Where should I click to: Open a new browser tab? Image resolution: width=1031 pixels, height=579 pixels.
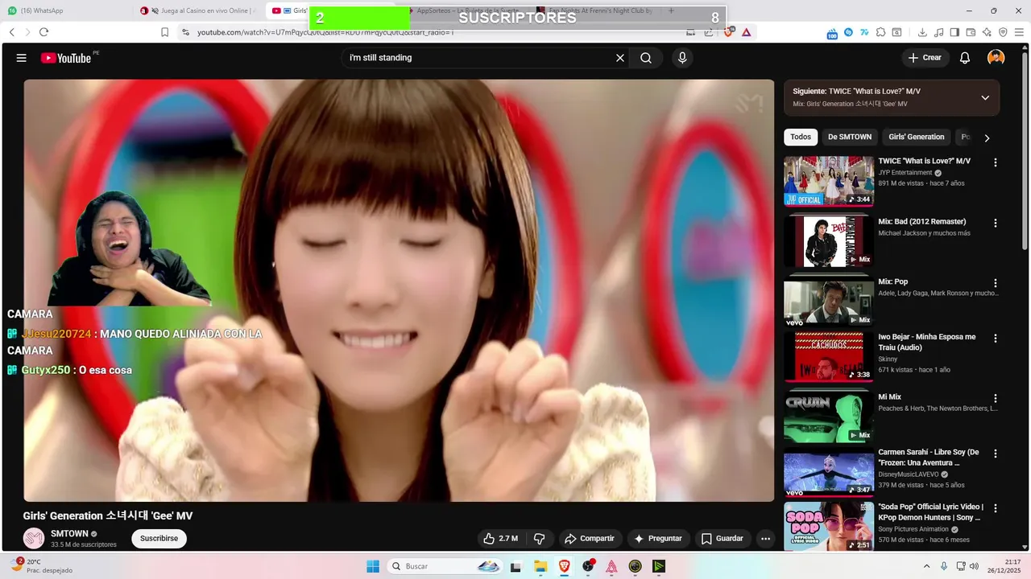point(671,10)
